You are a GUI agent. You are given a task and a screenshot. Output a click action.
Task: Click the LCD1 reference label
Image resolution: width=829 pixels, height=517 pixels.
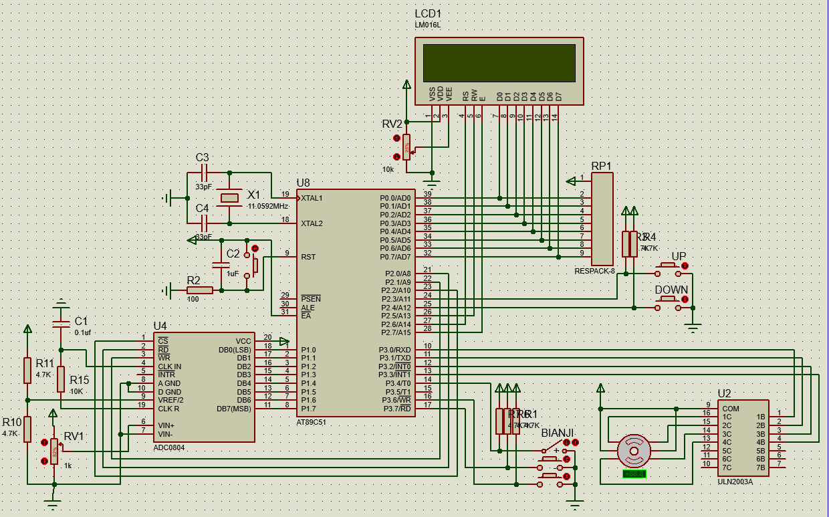(x=428, y=13)
